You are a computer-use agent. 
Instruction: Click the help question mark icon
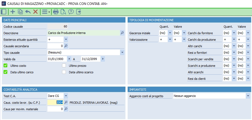click(x=71, y=12)
